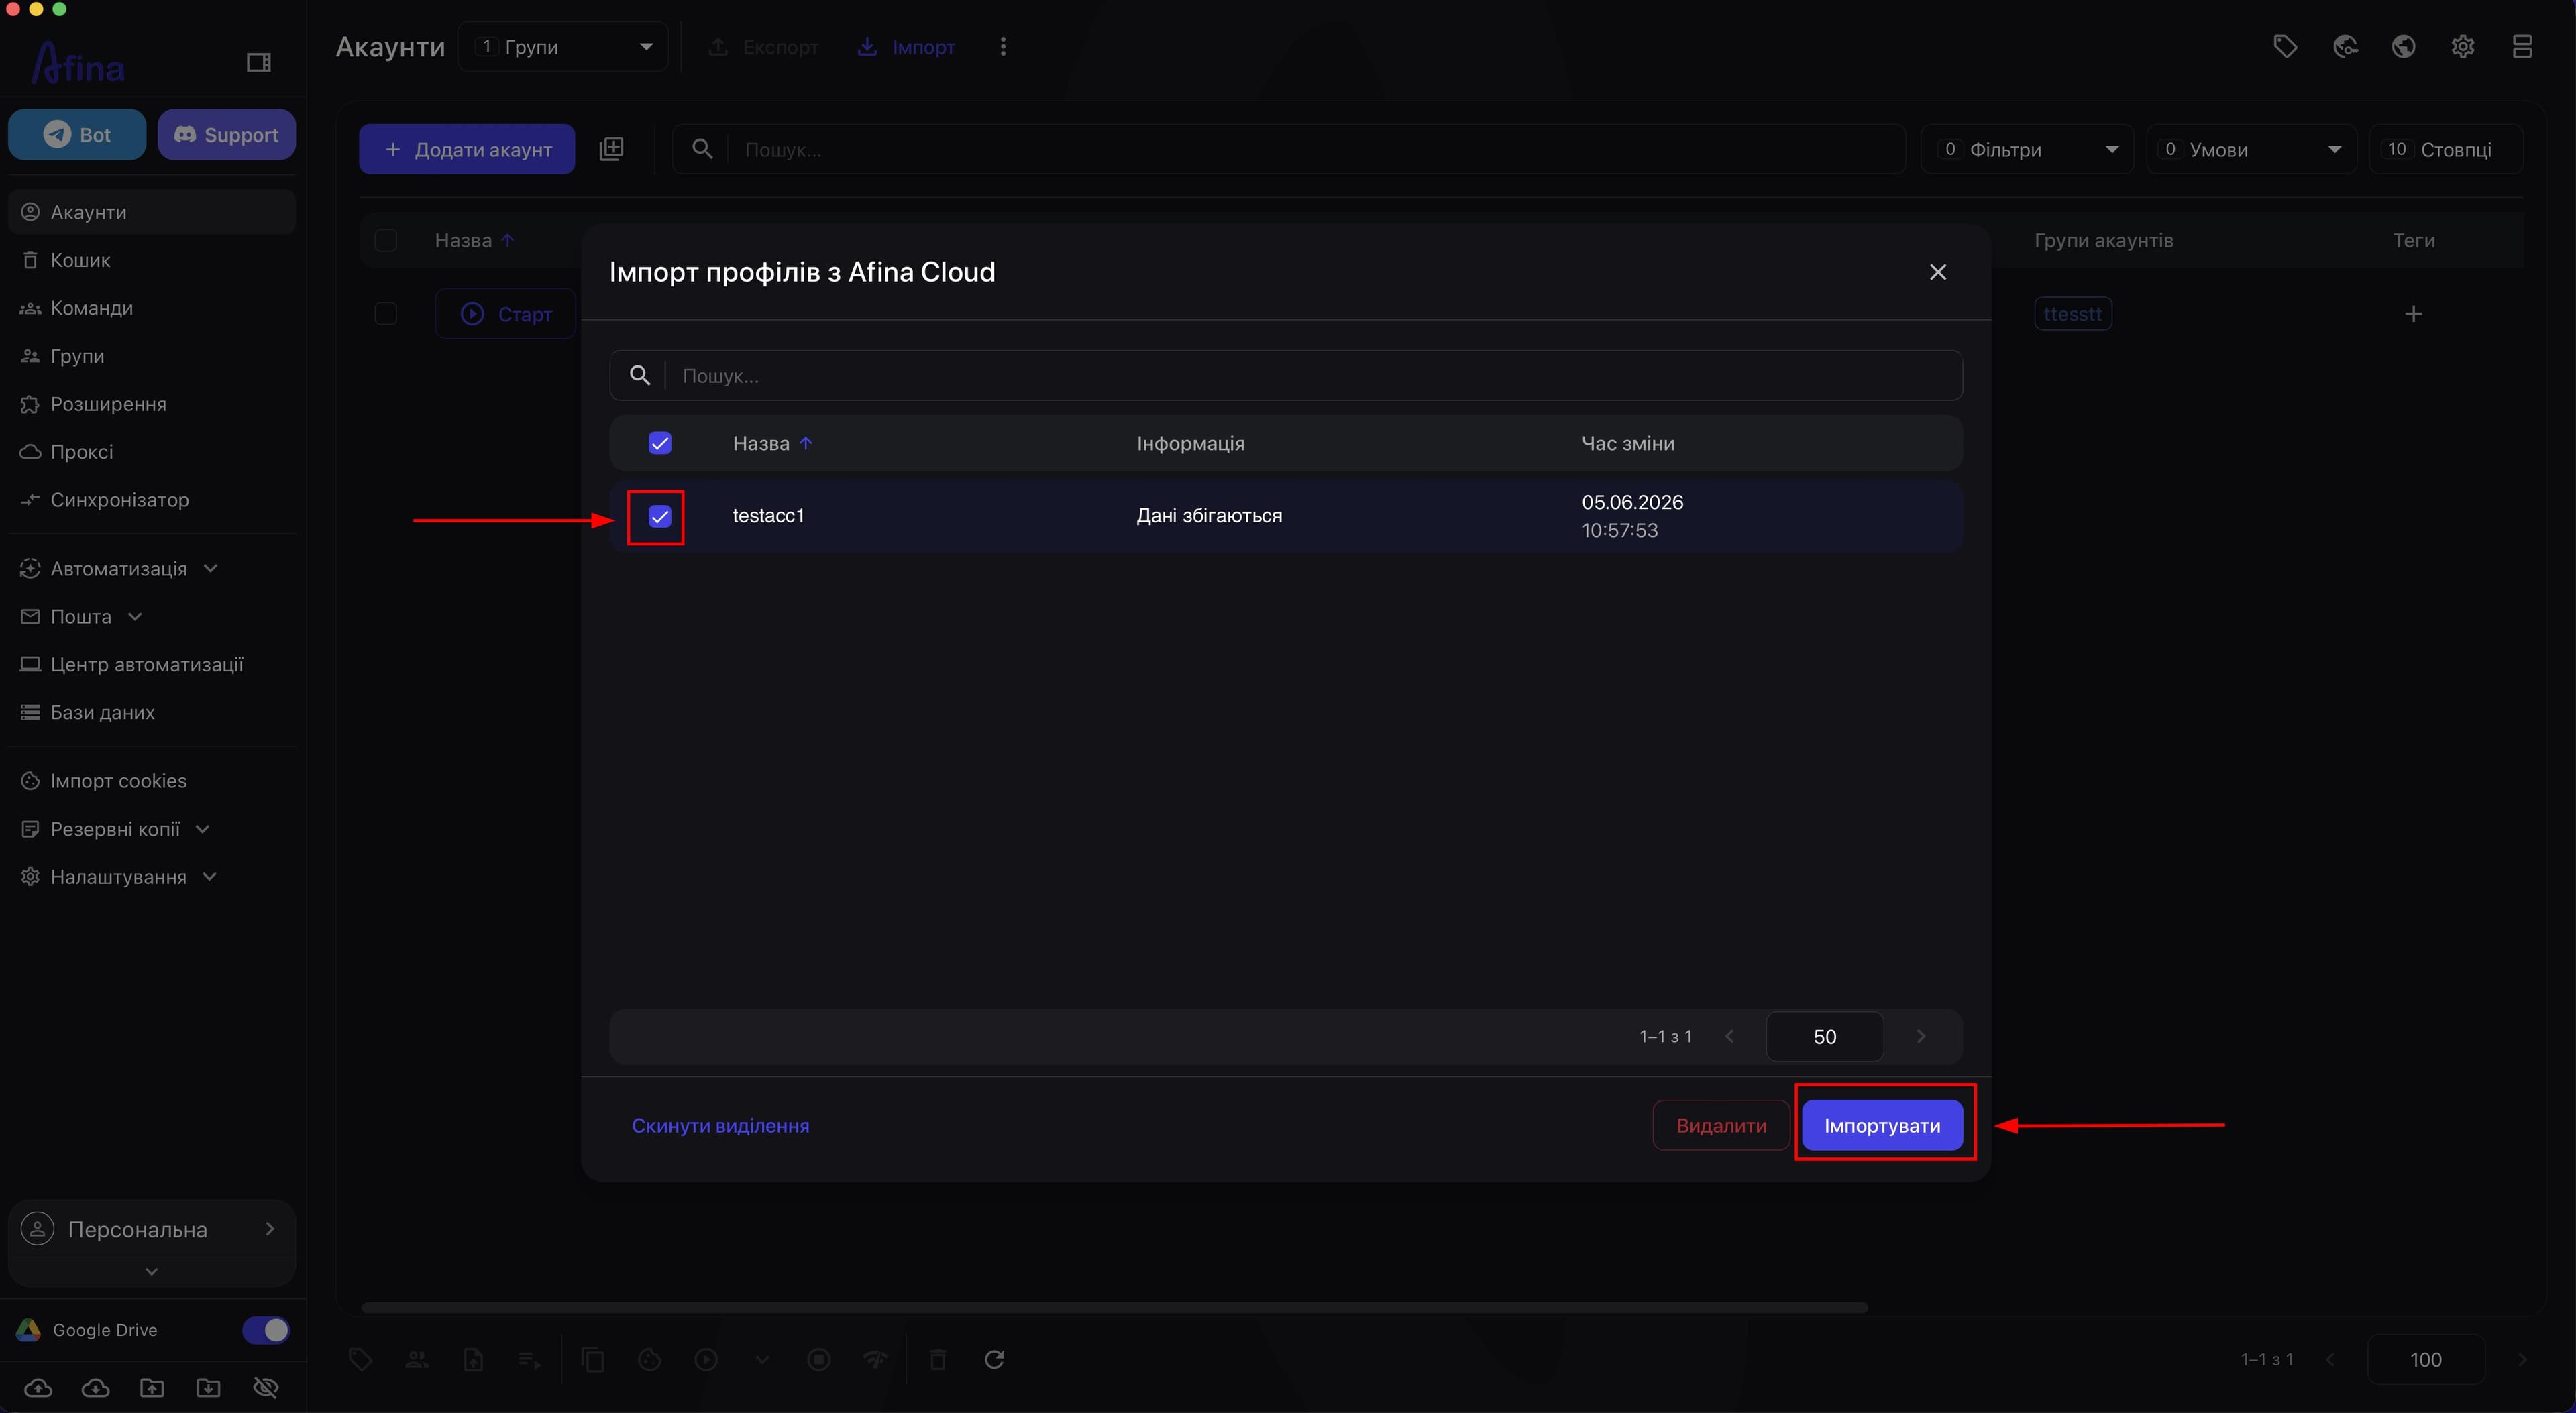Expand the Пошта sidebar section
This screenshot has height=1413, width=2576.
click(81, 616)
